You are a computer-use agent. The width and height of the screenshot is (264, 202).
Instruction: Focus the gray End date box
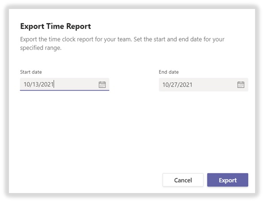[x=203, y=85]
